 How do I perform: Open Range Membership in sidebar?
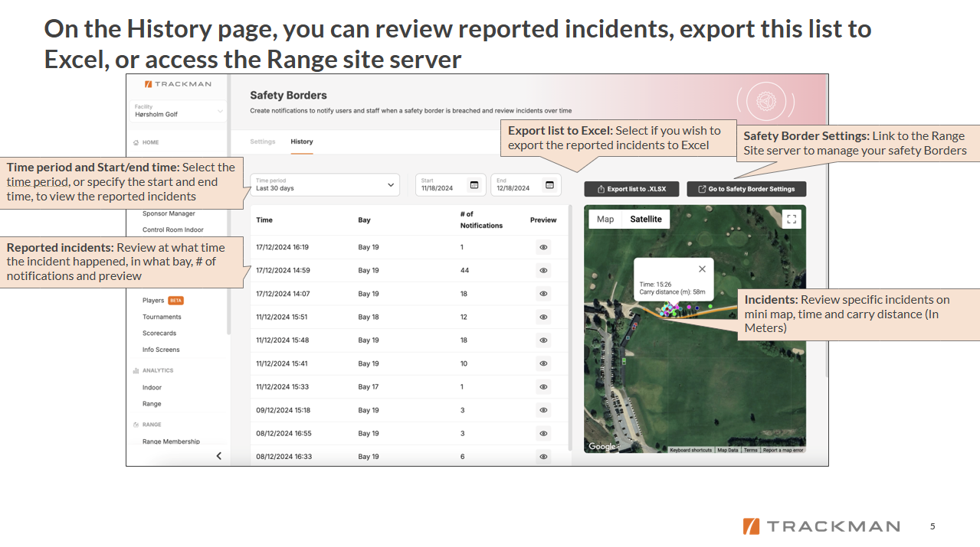[171, 441]
